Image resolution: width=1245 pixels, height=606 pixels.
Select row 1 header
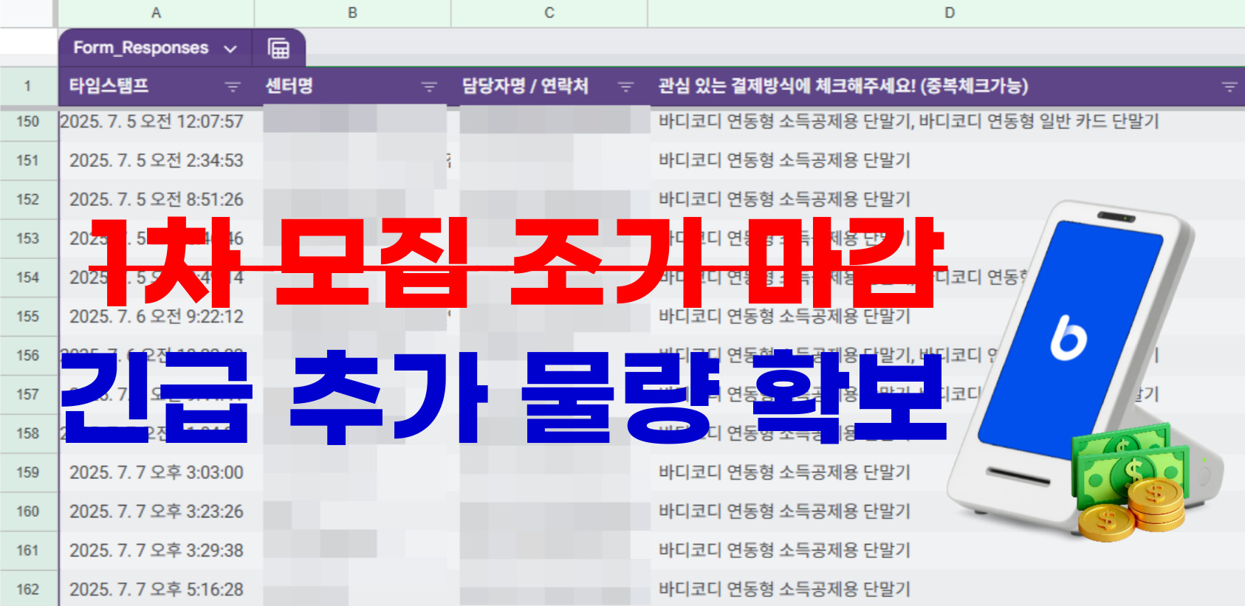[x=28, y=86]
